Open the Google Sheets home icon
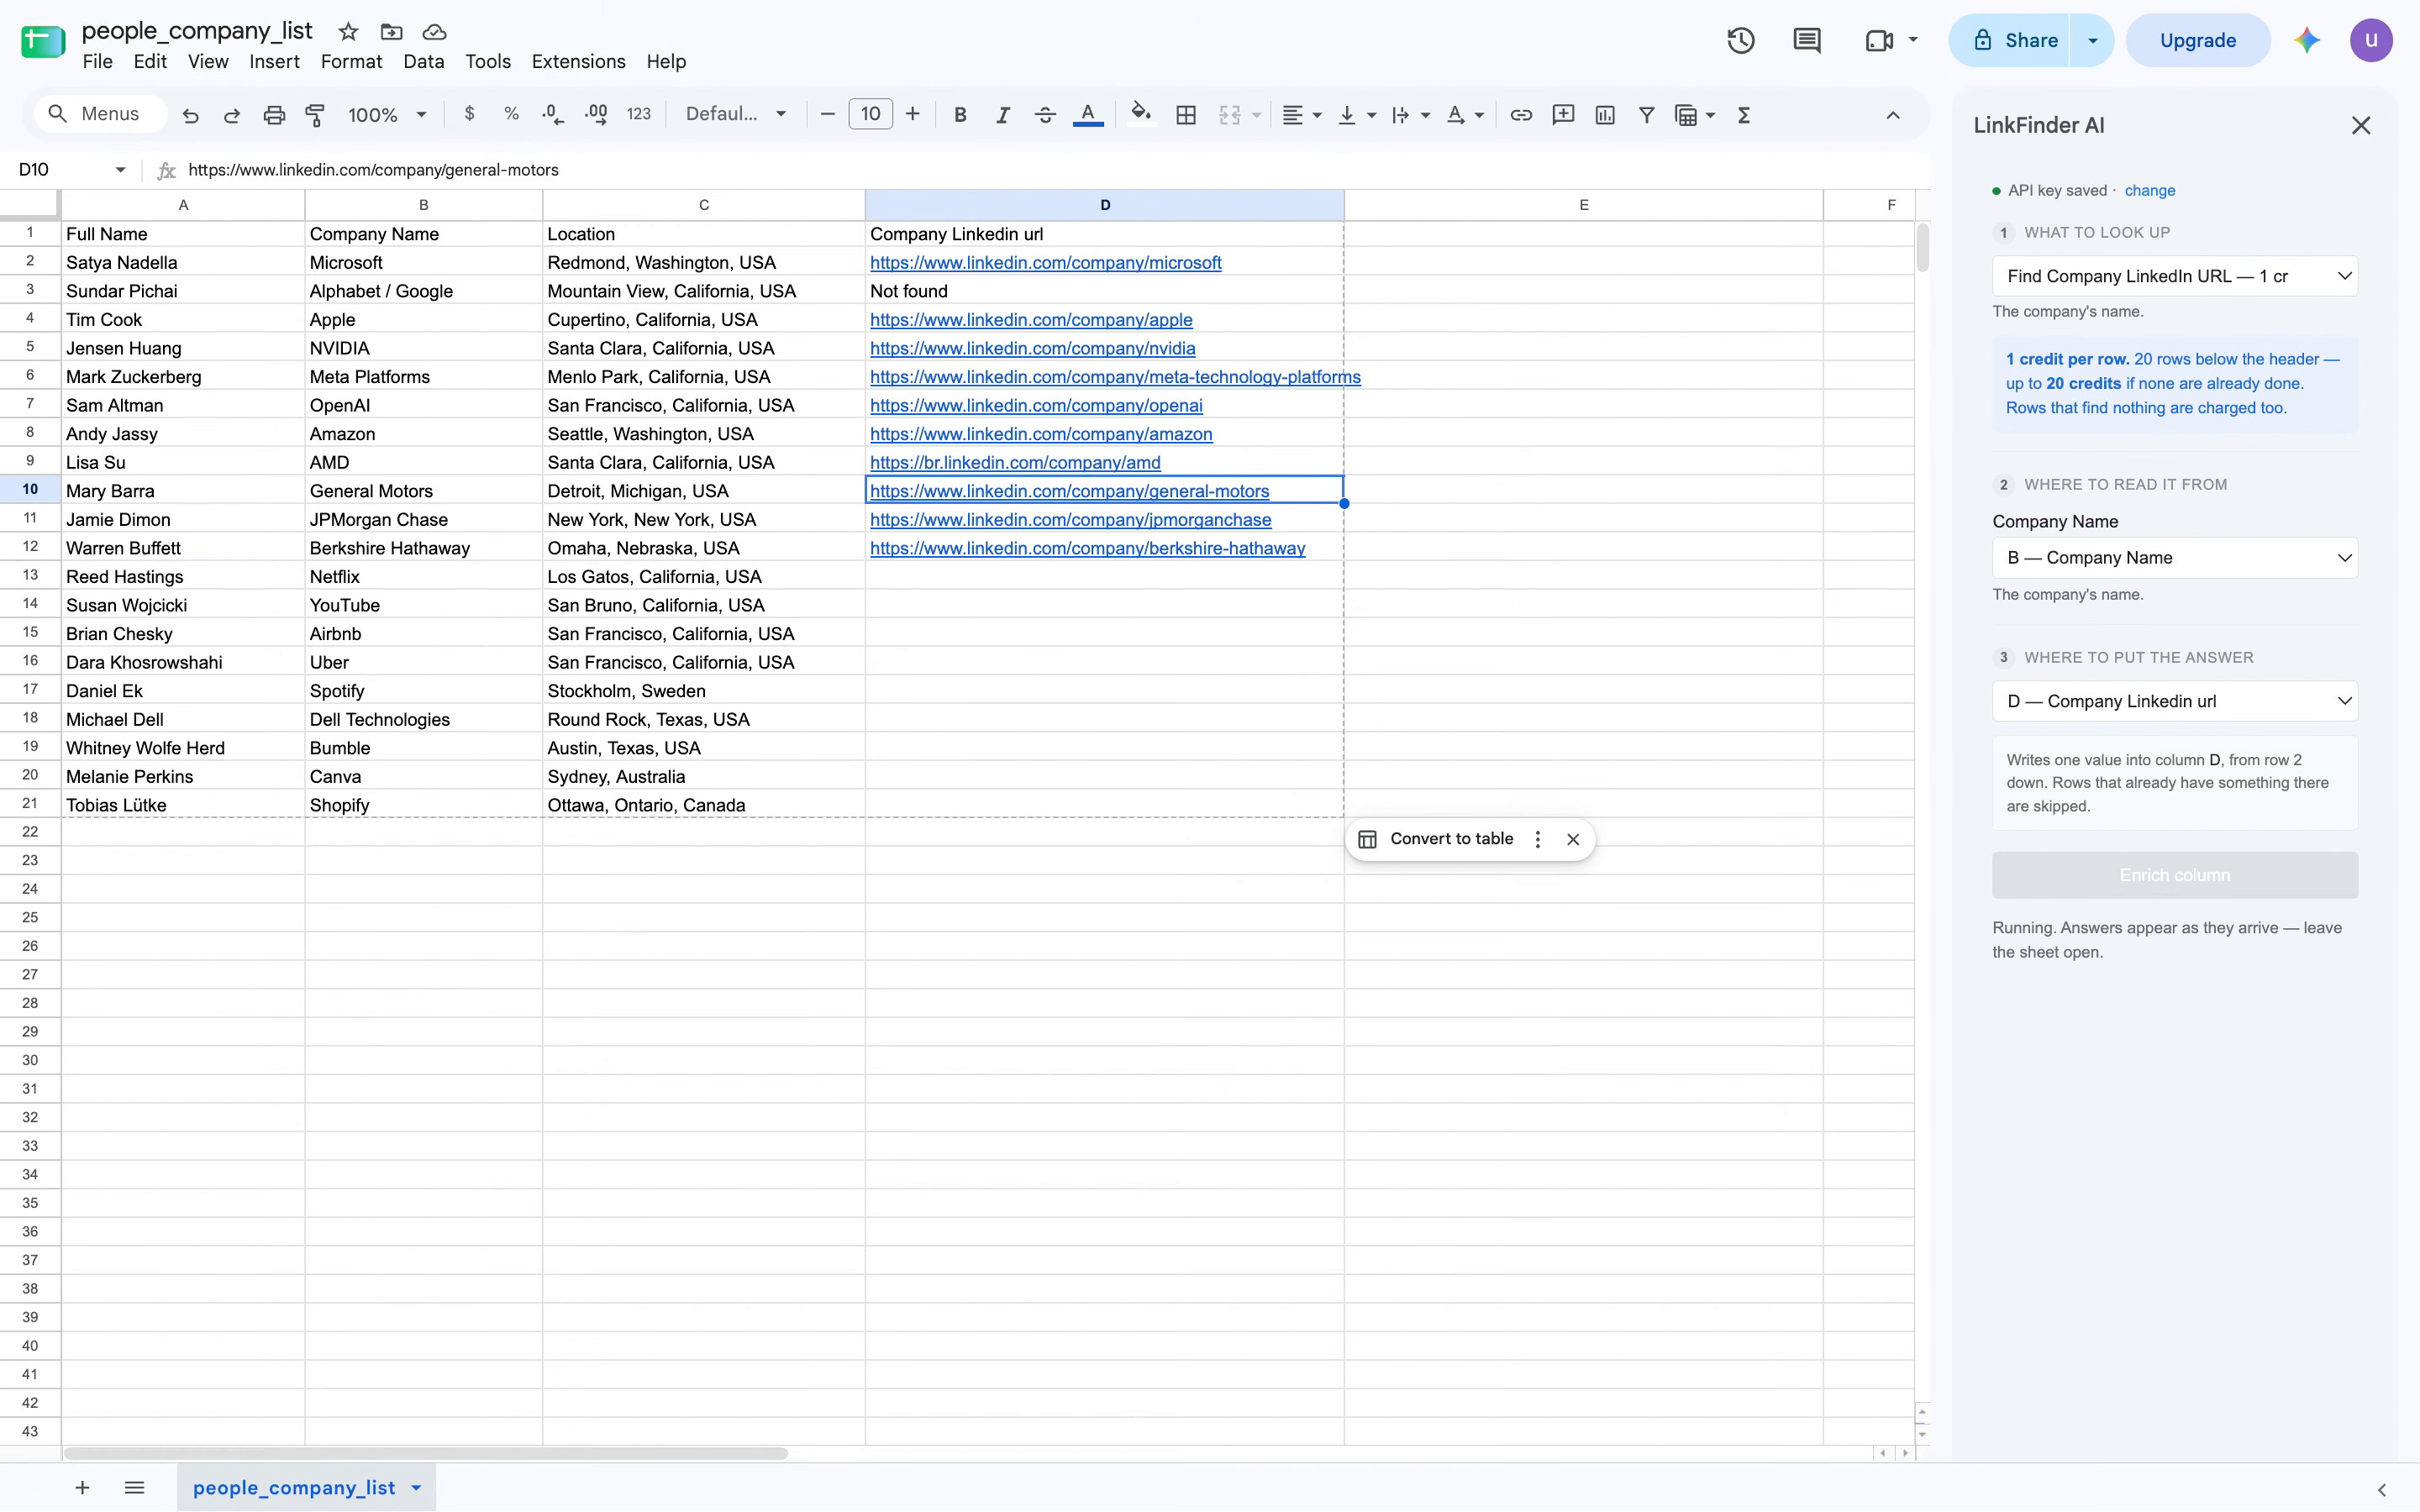Screen dimensions: 2420x1512 point(43,43)
